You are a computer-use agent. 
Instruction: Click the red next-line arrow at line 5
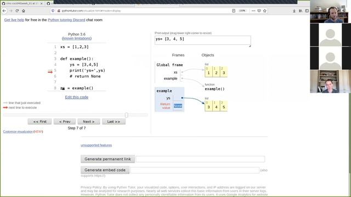coord(50,72)
